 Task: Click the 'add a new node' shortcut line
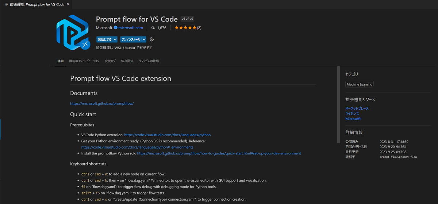[123, 174]
